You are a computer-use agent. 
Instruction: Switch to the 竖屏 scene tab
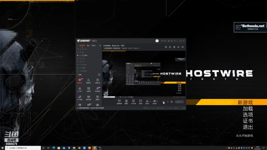[88, 46]
